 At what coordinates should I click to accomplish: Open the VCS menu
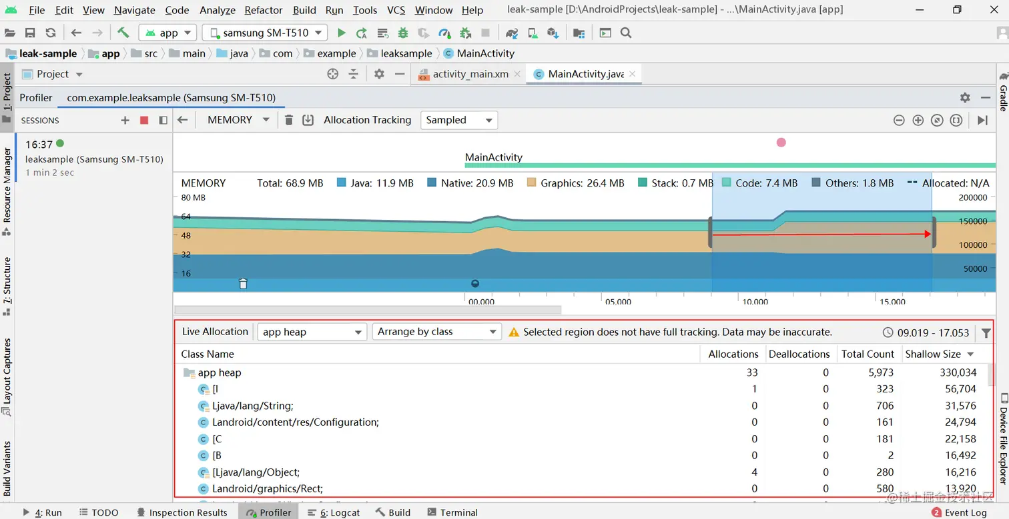pos(396,10)
